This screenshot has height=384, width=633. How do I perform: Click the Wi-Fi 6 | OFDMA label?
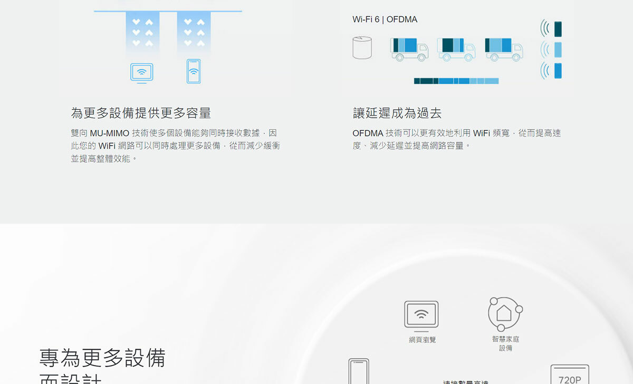(385, 20)
